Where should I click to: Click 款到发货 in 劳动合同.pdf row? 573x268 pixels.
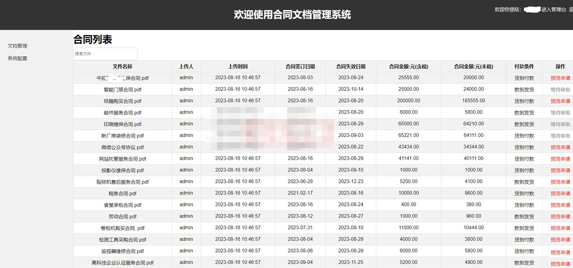[x=524, y=216]
